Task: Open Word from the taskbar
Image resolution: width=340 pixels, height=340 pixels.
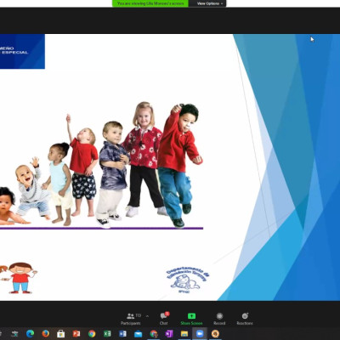Action: click(122, 334)
